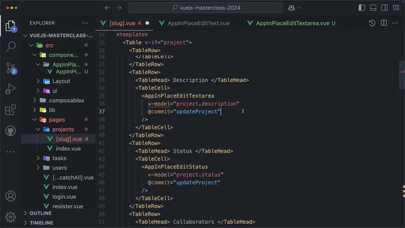Screen dimensions: 405x228
Task: Expand the OUTLINE section
Action: (x=58, y=213)
